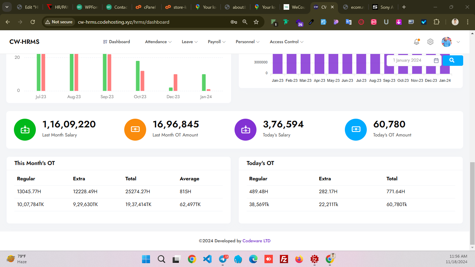Open the settings gear icon
The height and width of the screenshot is (267, 475).
pyautogui.click(x=430, y=42)
